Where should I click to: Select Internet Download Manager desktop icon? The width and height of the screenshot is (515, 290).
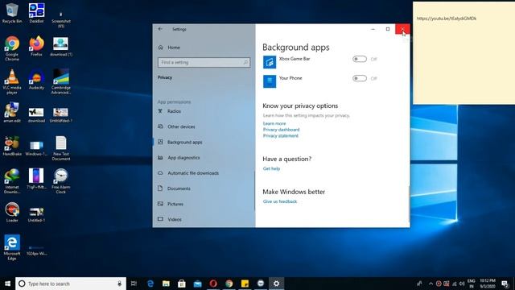click(x=12, y=181)
